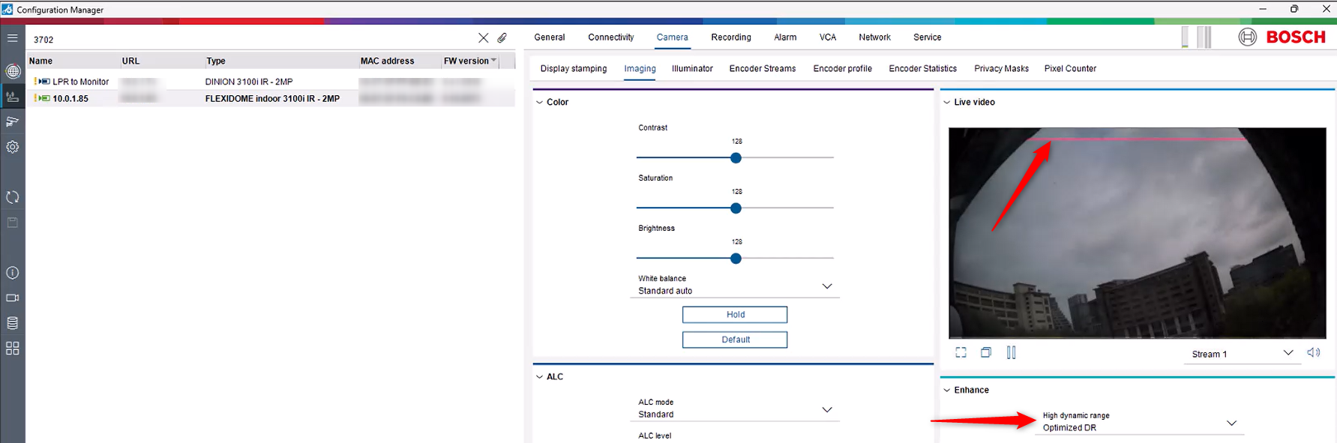Show live video in fullscreen

[961, 352]
